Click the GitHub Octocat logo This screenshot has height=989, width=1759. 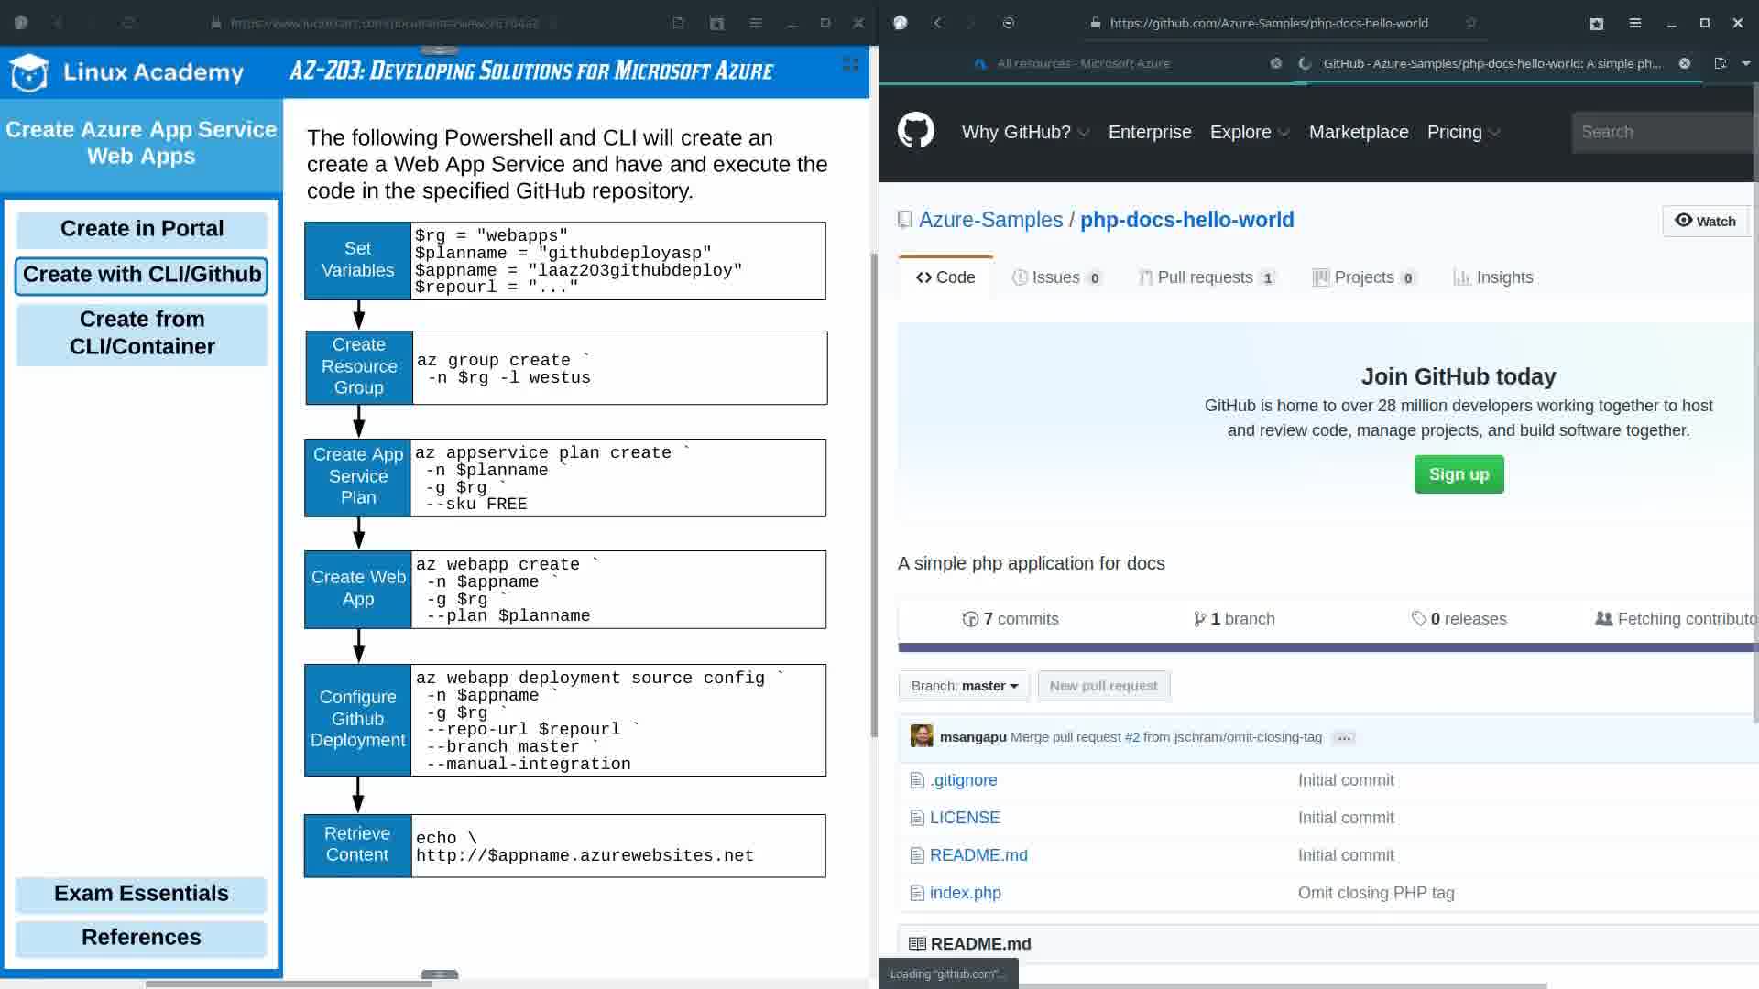click(x=915, y=131)
